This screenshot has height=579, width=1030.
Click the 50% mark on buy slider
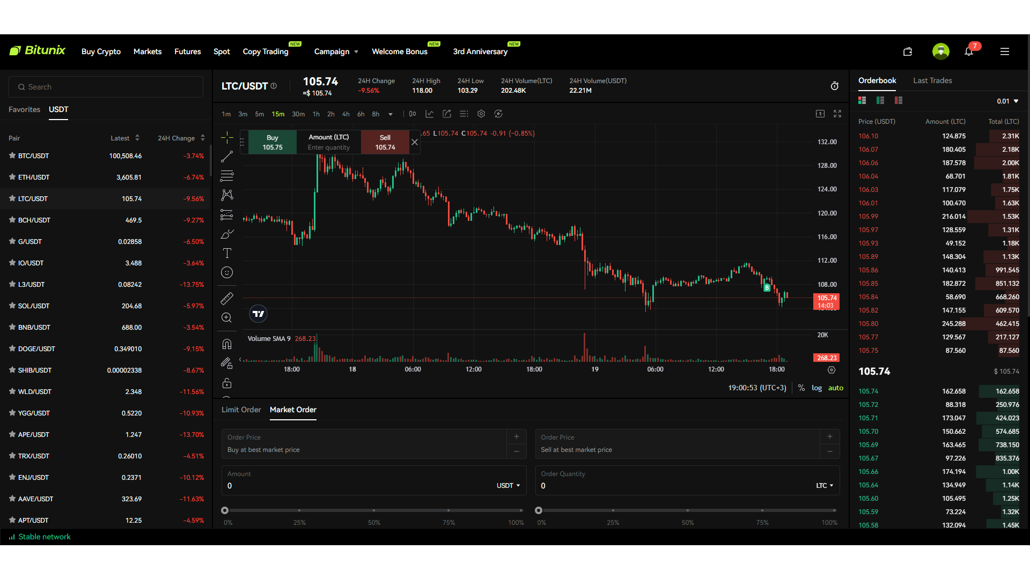[374, 510]
